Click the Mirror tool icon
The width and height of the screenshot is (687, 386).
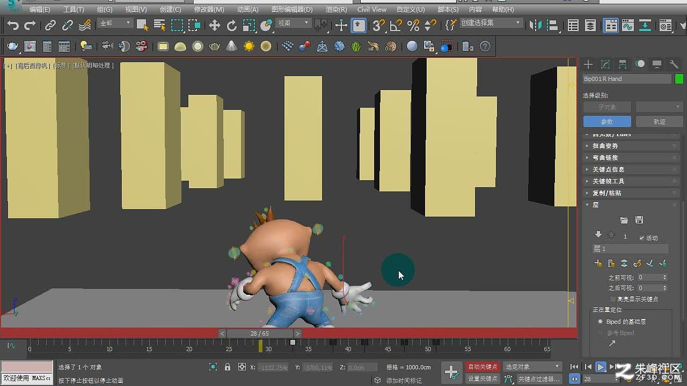pyautogui.click(x=535, y=25)
